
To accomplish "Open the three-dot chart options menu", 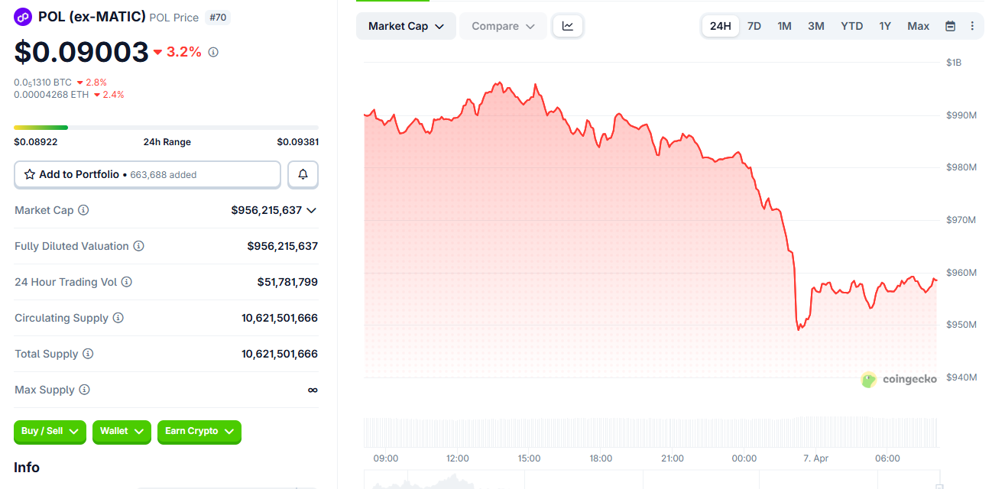I will point(972,25).
